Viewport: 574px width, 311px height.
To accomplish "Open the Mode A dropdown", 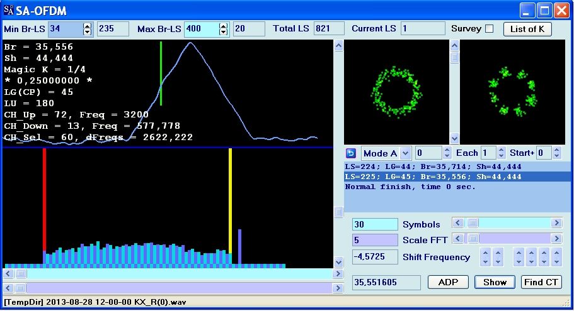I will coord(405,153).
